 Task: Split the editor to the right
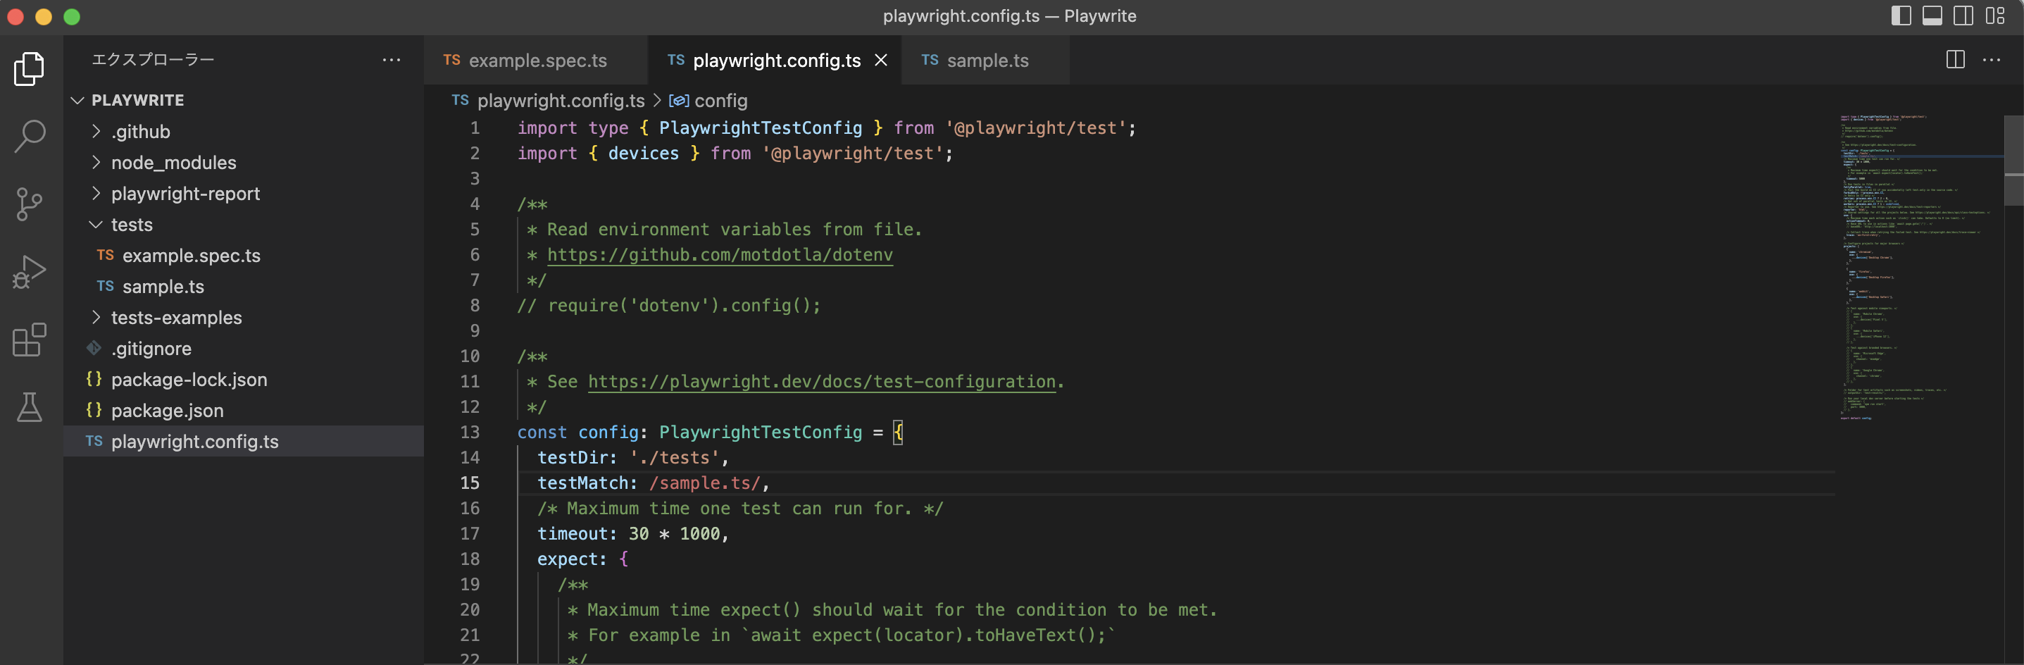[x=1956, y=60]
